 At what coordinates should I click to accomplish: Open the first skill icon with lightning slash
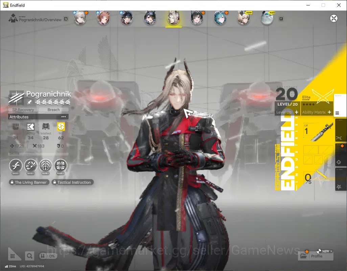pos(16,166)
